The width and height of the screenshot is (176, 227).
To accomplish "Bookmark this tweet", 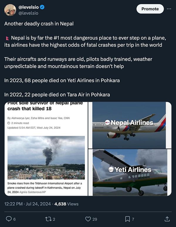I will pos(128,219).
